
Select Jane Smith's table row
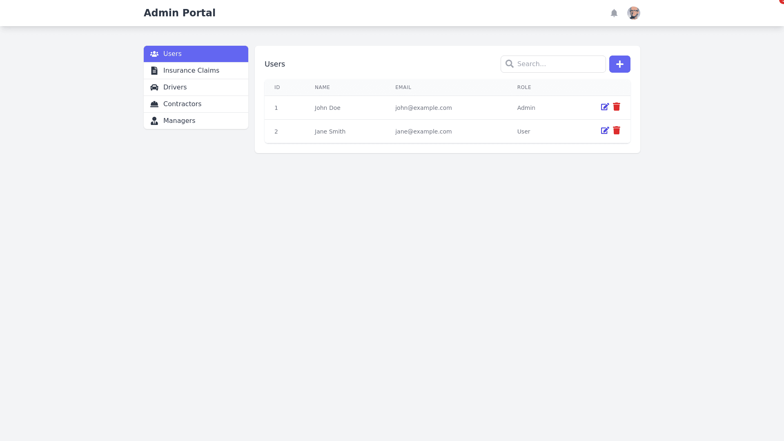(408, 131)
